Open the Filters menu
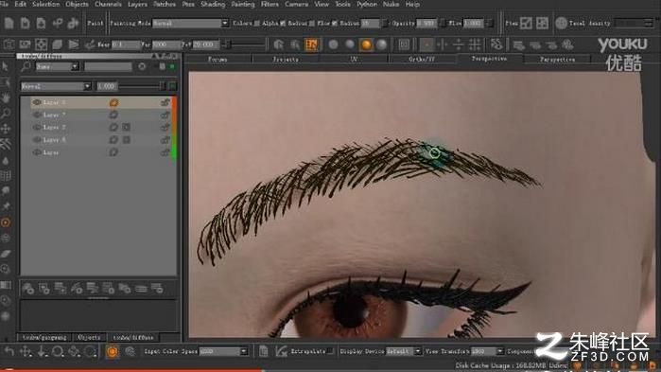 (x=270, y=4)
